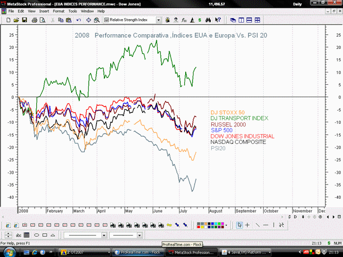Click the Print Preview icon

43,20
